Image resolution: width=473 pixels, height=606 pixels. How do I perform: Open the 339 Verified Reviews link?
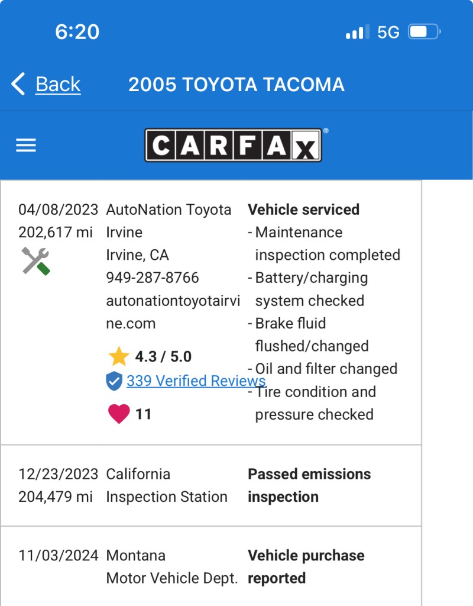pyautogui.click(x=196, y=381)
